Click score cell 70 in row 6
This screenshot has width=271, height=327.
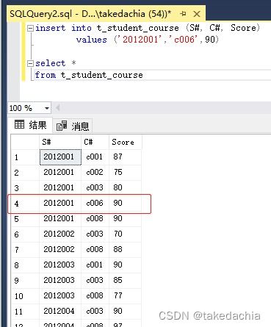tap(125, 234)
